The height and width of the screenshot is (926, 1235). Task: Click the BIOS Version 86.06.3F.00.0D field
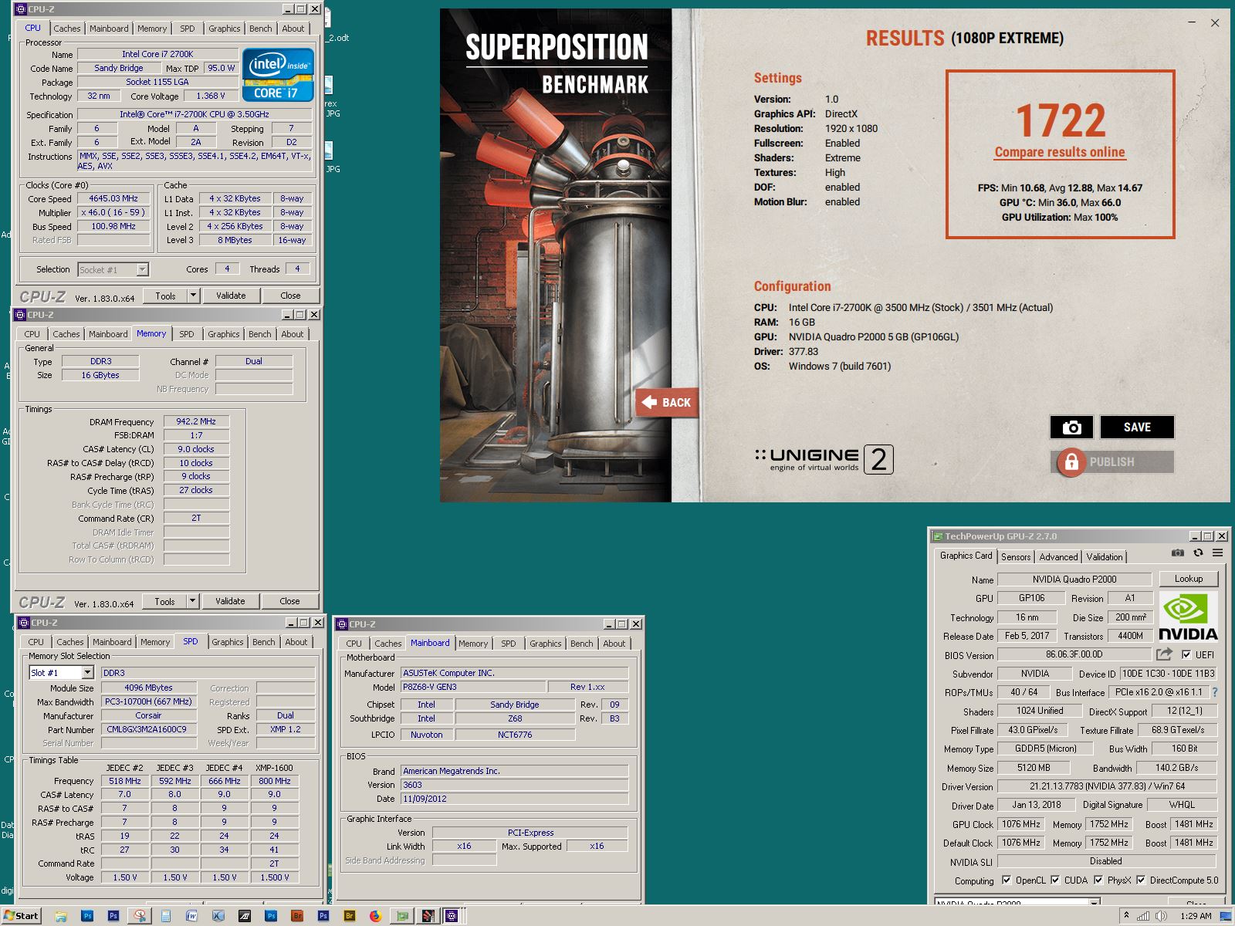[1074, 654]
